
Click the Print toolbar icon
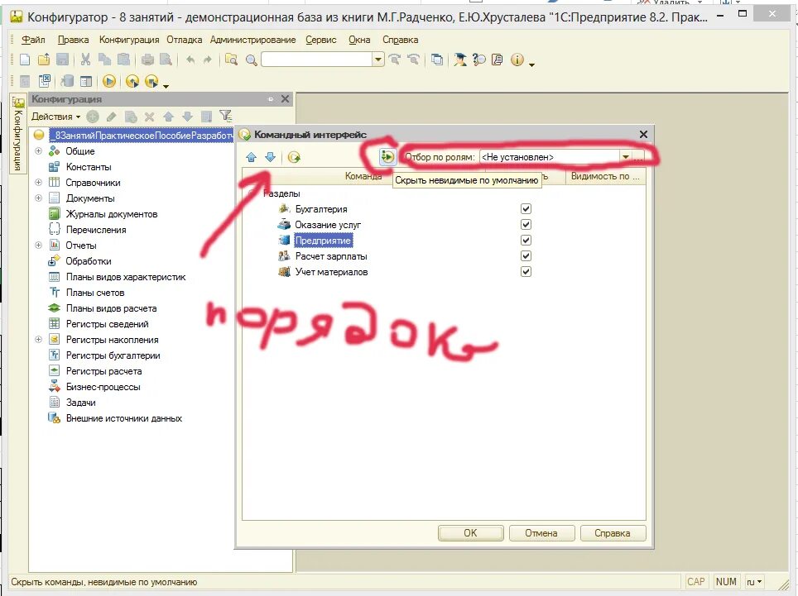147,60
